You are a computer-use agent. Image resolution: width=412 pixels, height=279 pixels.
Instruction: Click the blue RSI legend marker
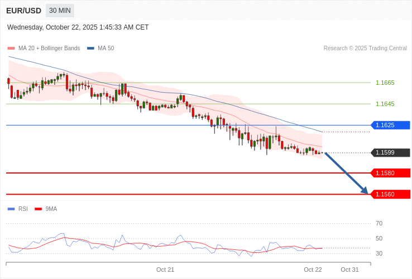tap(11, 209)
